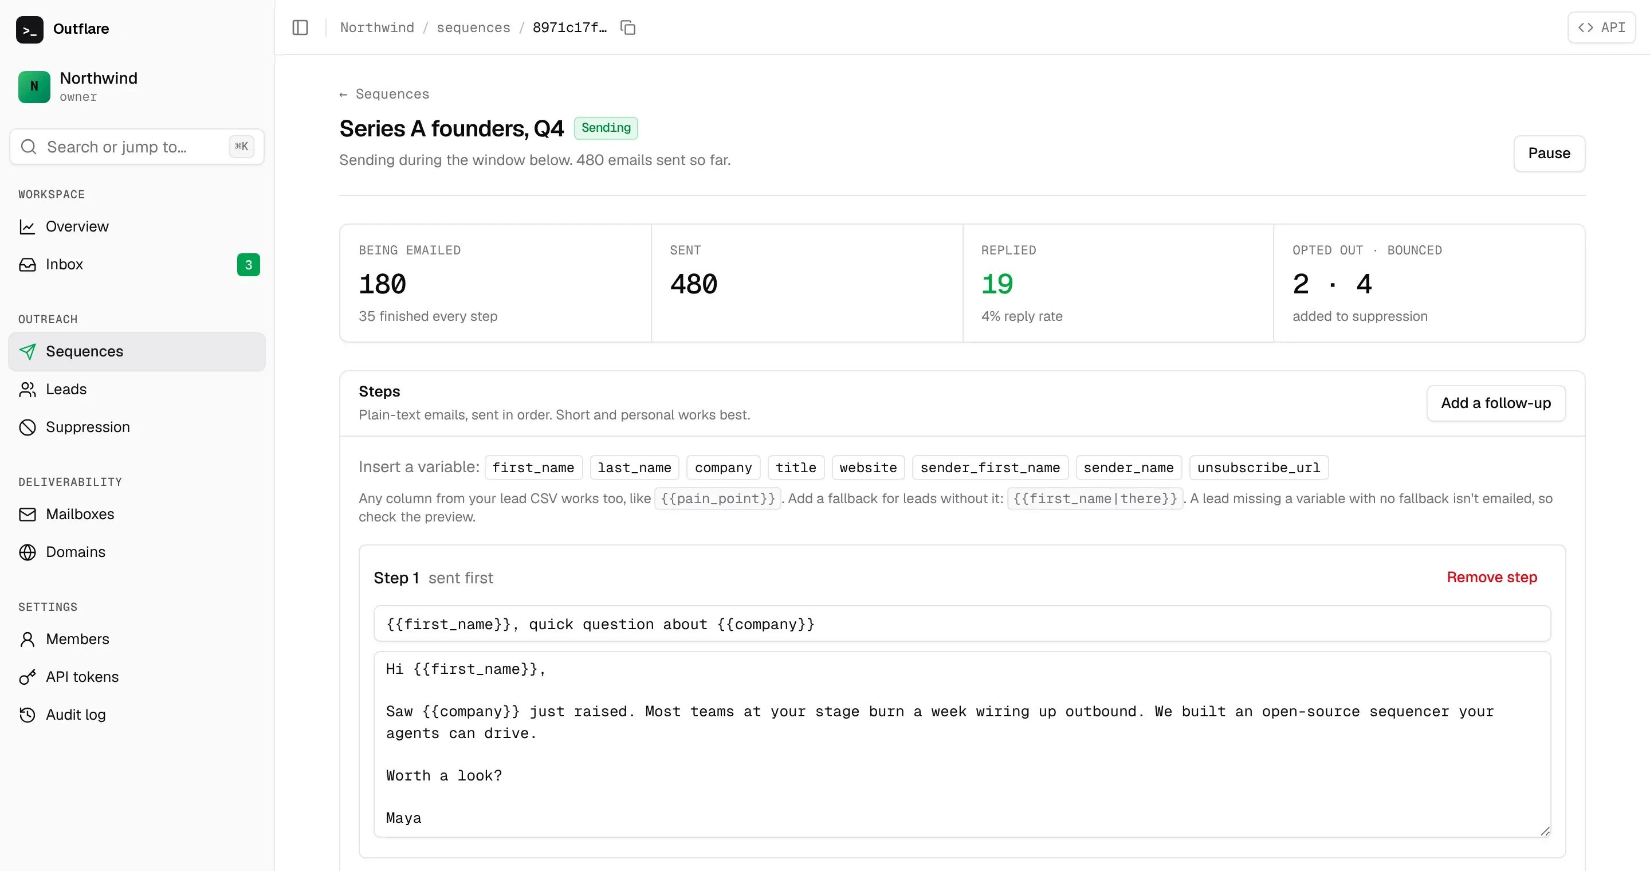The image size is (1650, 871).
Task: Click the API tokens key icon
Action: tap(27, 677)
